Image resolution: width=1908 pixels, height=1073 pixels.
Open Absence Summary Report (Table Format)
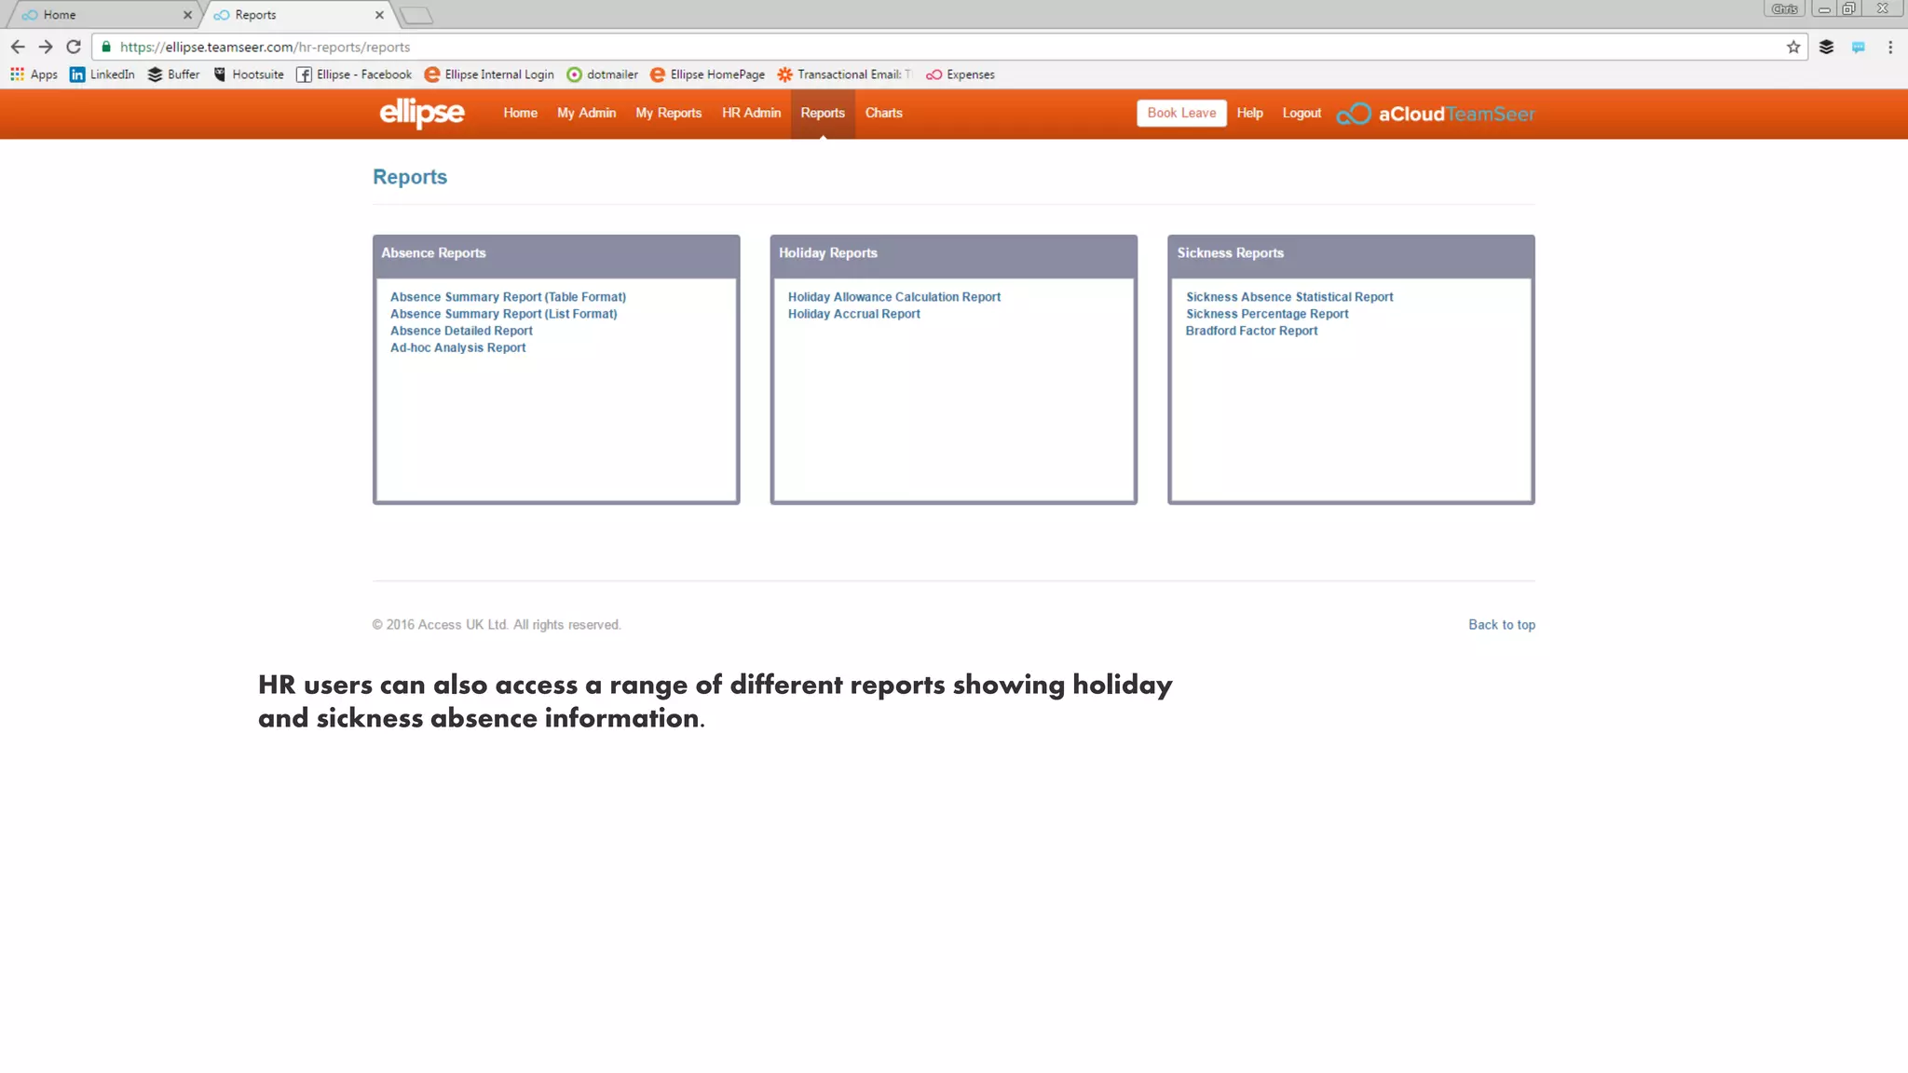[508, 297]
